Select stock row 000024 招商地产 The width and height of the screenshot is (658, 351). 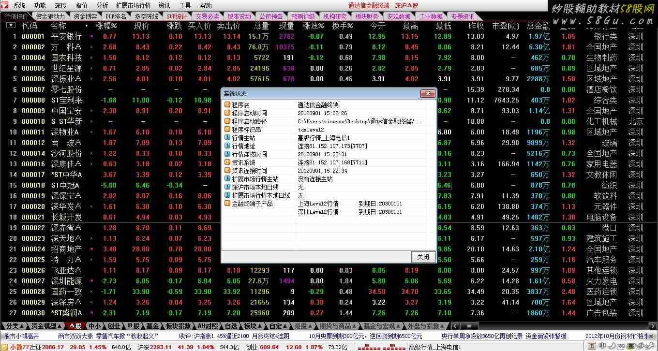(329, 249)
